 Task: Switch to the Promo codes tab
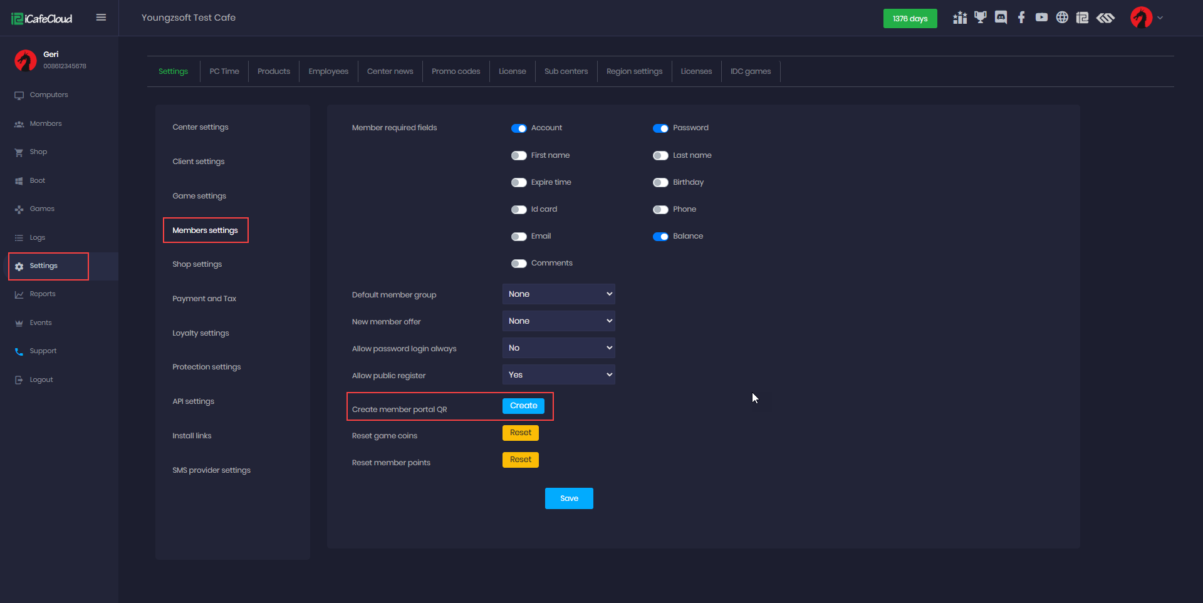[456, 71]
